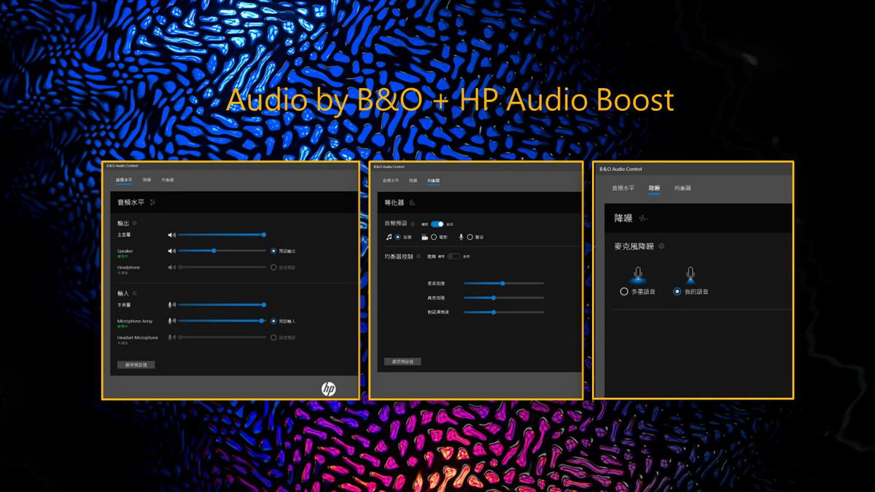Open 均衡器 tab in the equalizer window
Image resolution: width=875 pixels, height=492 pixels.
434,180
